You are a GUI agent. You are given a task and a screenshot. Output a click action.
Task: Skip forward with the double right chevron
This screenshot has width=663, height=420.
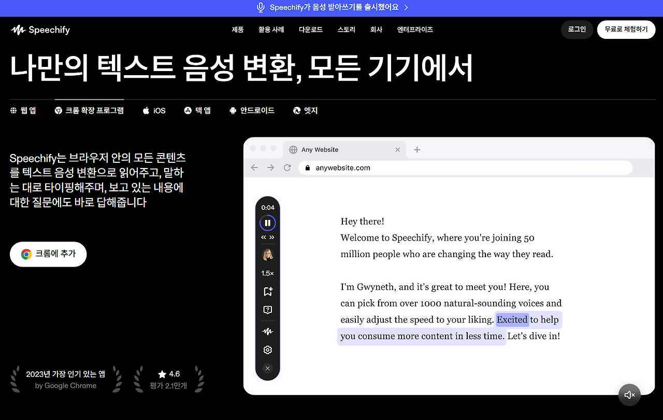click(272, 237)
